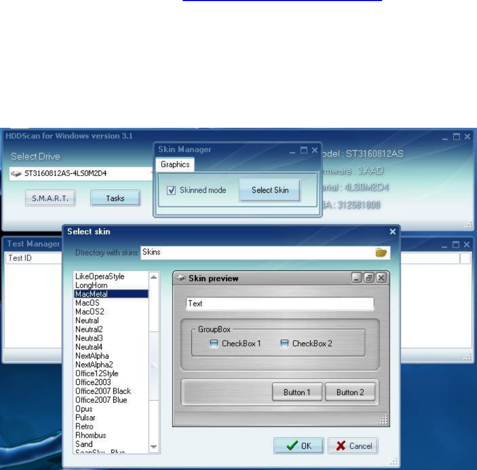
Task: Click the skin list scroll up arrow
Action: 153,277
